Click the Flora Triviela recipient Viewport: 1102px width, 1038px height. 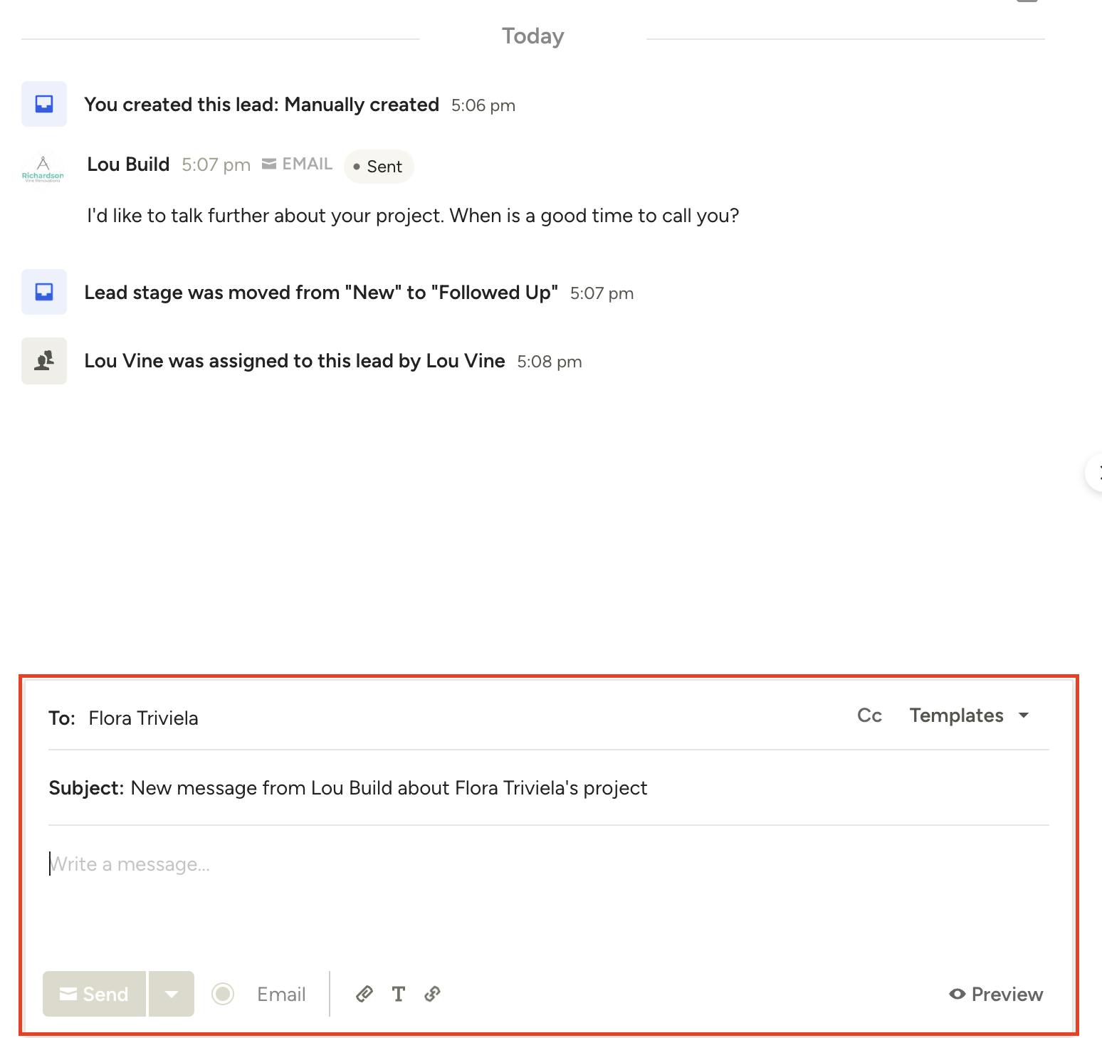click(x=143, y=718)
